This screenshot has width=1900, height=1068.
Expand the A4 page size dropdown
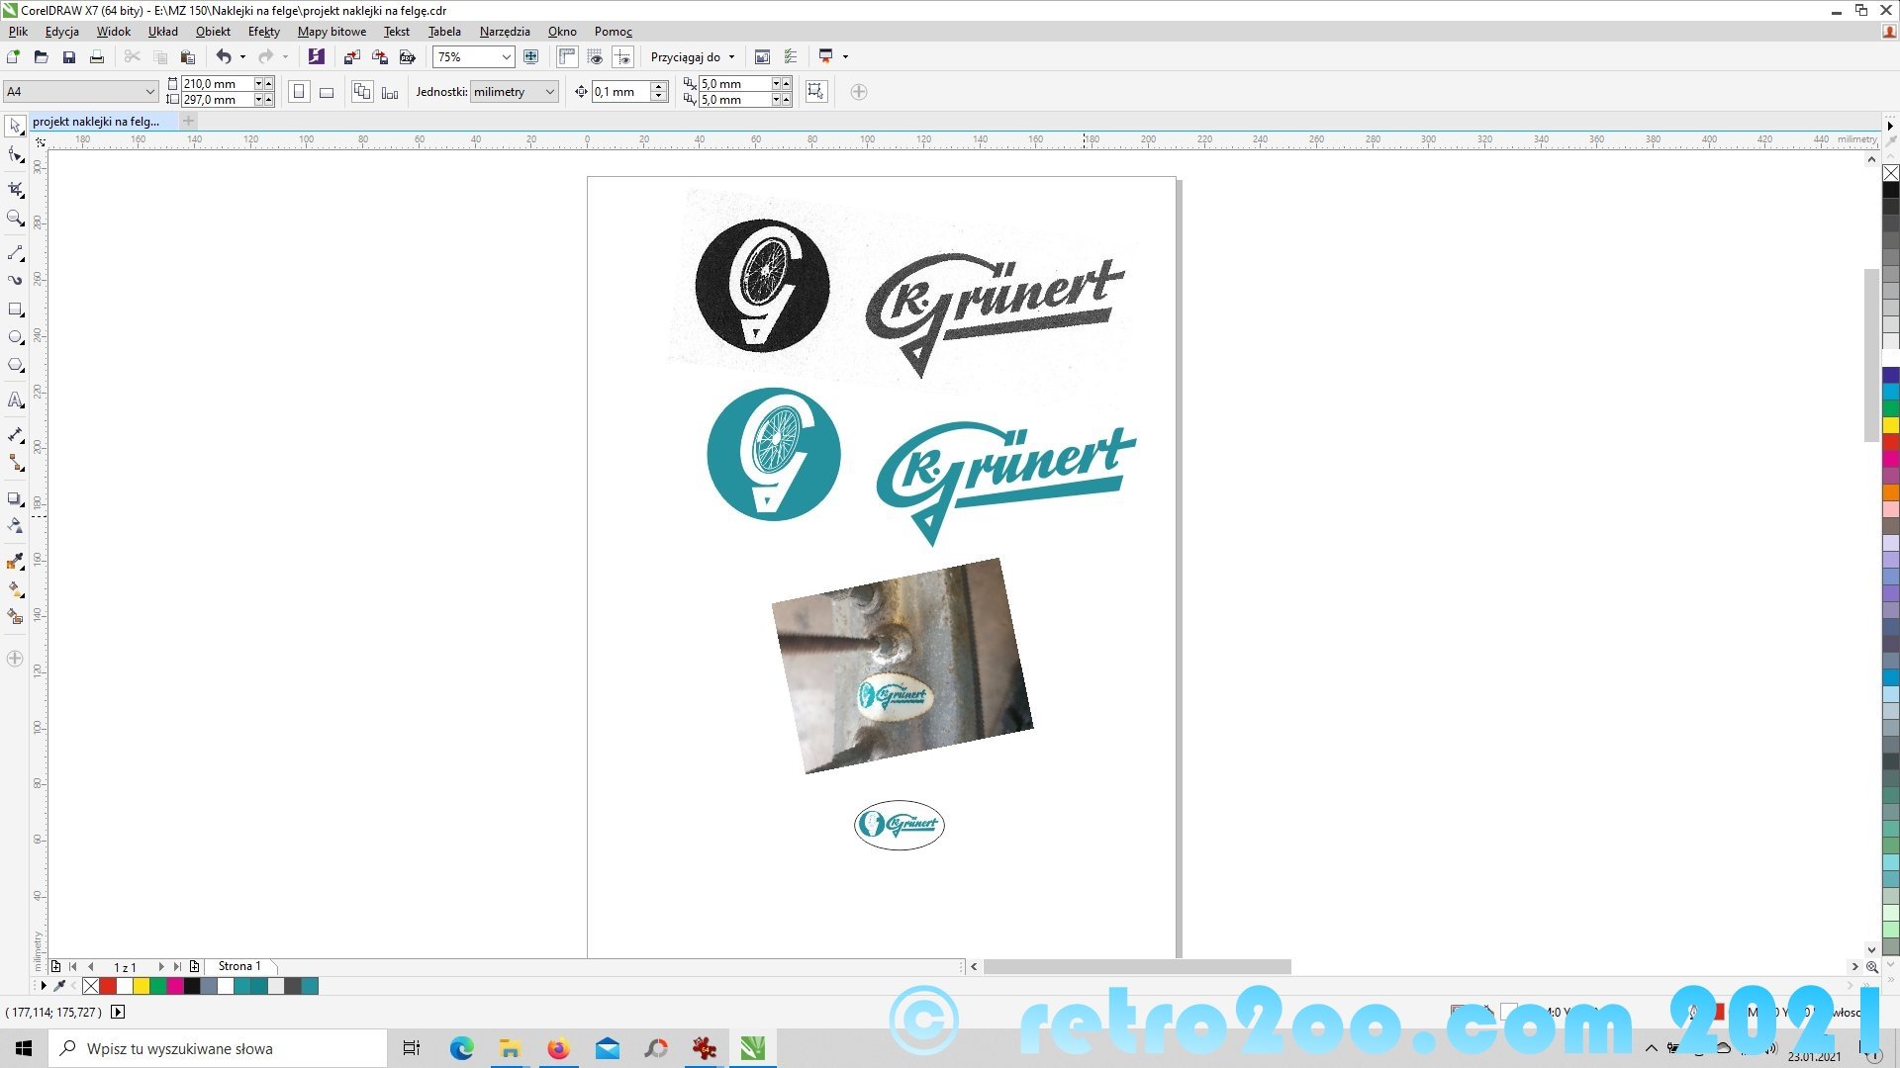pos(149,92)
